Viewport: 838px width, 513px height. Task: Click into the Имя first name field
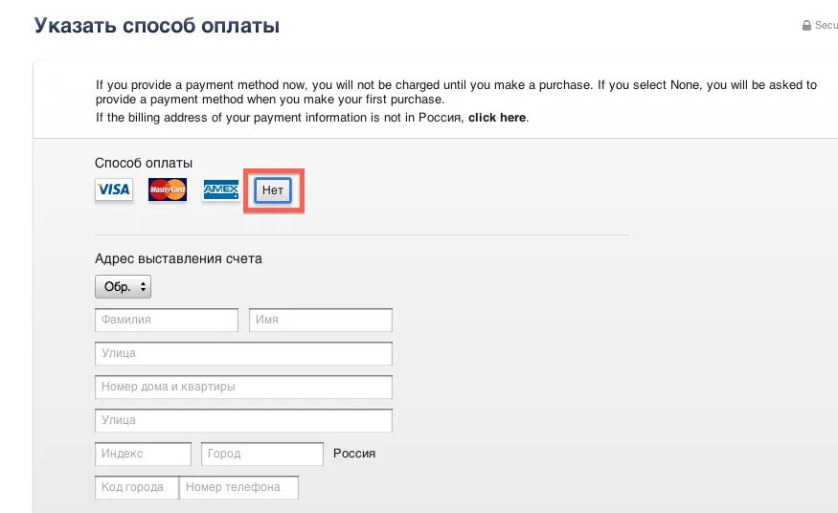coord(321,320)
